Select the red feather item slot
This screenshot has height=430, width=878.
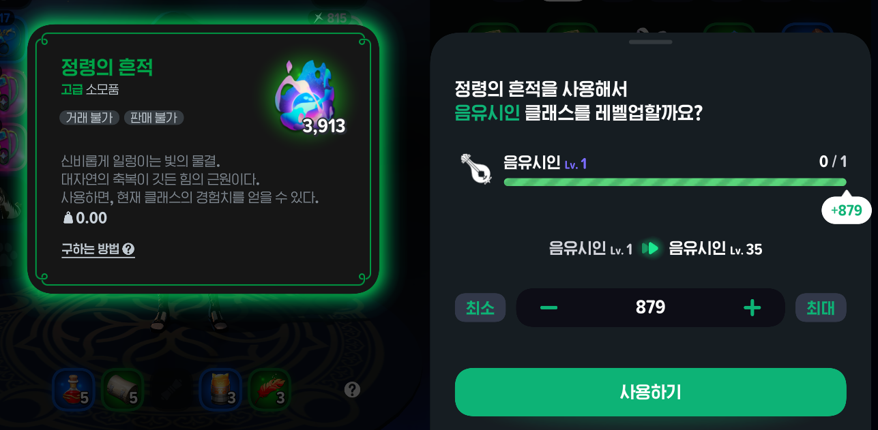(x=269, y=390)
